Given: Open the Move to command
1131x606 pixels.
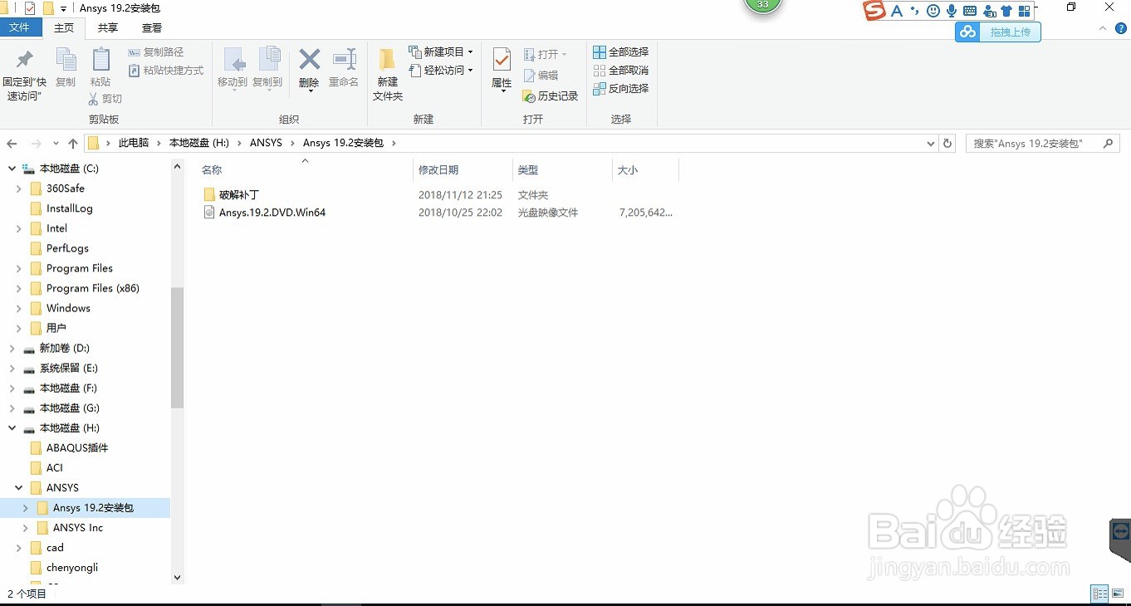Looking at the screenshot, I should tap(233, 67).
